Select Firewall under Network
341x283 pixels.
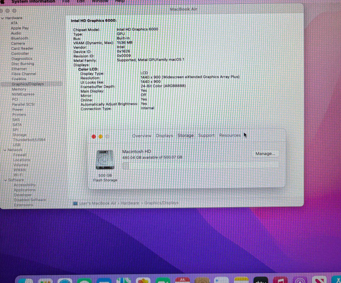tap(20, 155)
